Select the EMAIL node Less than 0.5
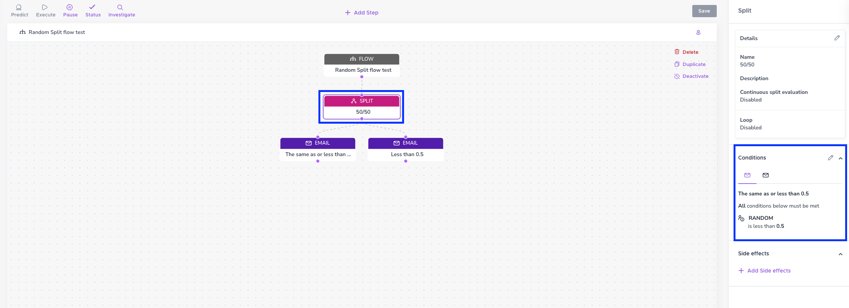 pyautogui.click(x=406, y=149)
